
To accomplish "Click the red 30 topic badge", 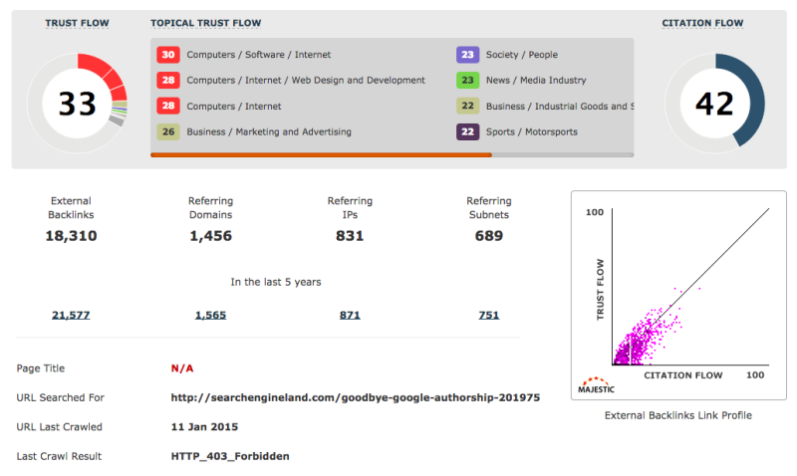I will pos(168,55).
